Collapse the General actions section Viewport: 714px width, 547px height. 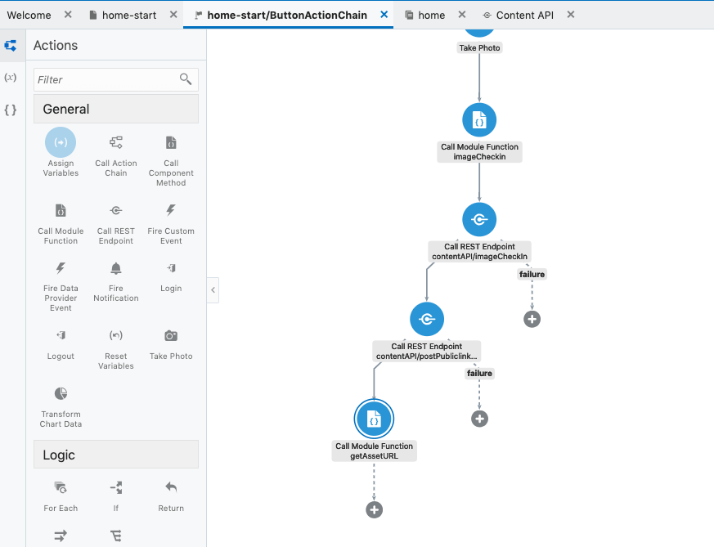point(116,109)
